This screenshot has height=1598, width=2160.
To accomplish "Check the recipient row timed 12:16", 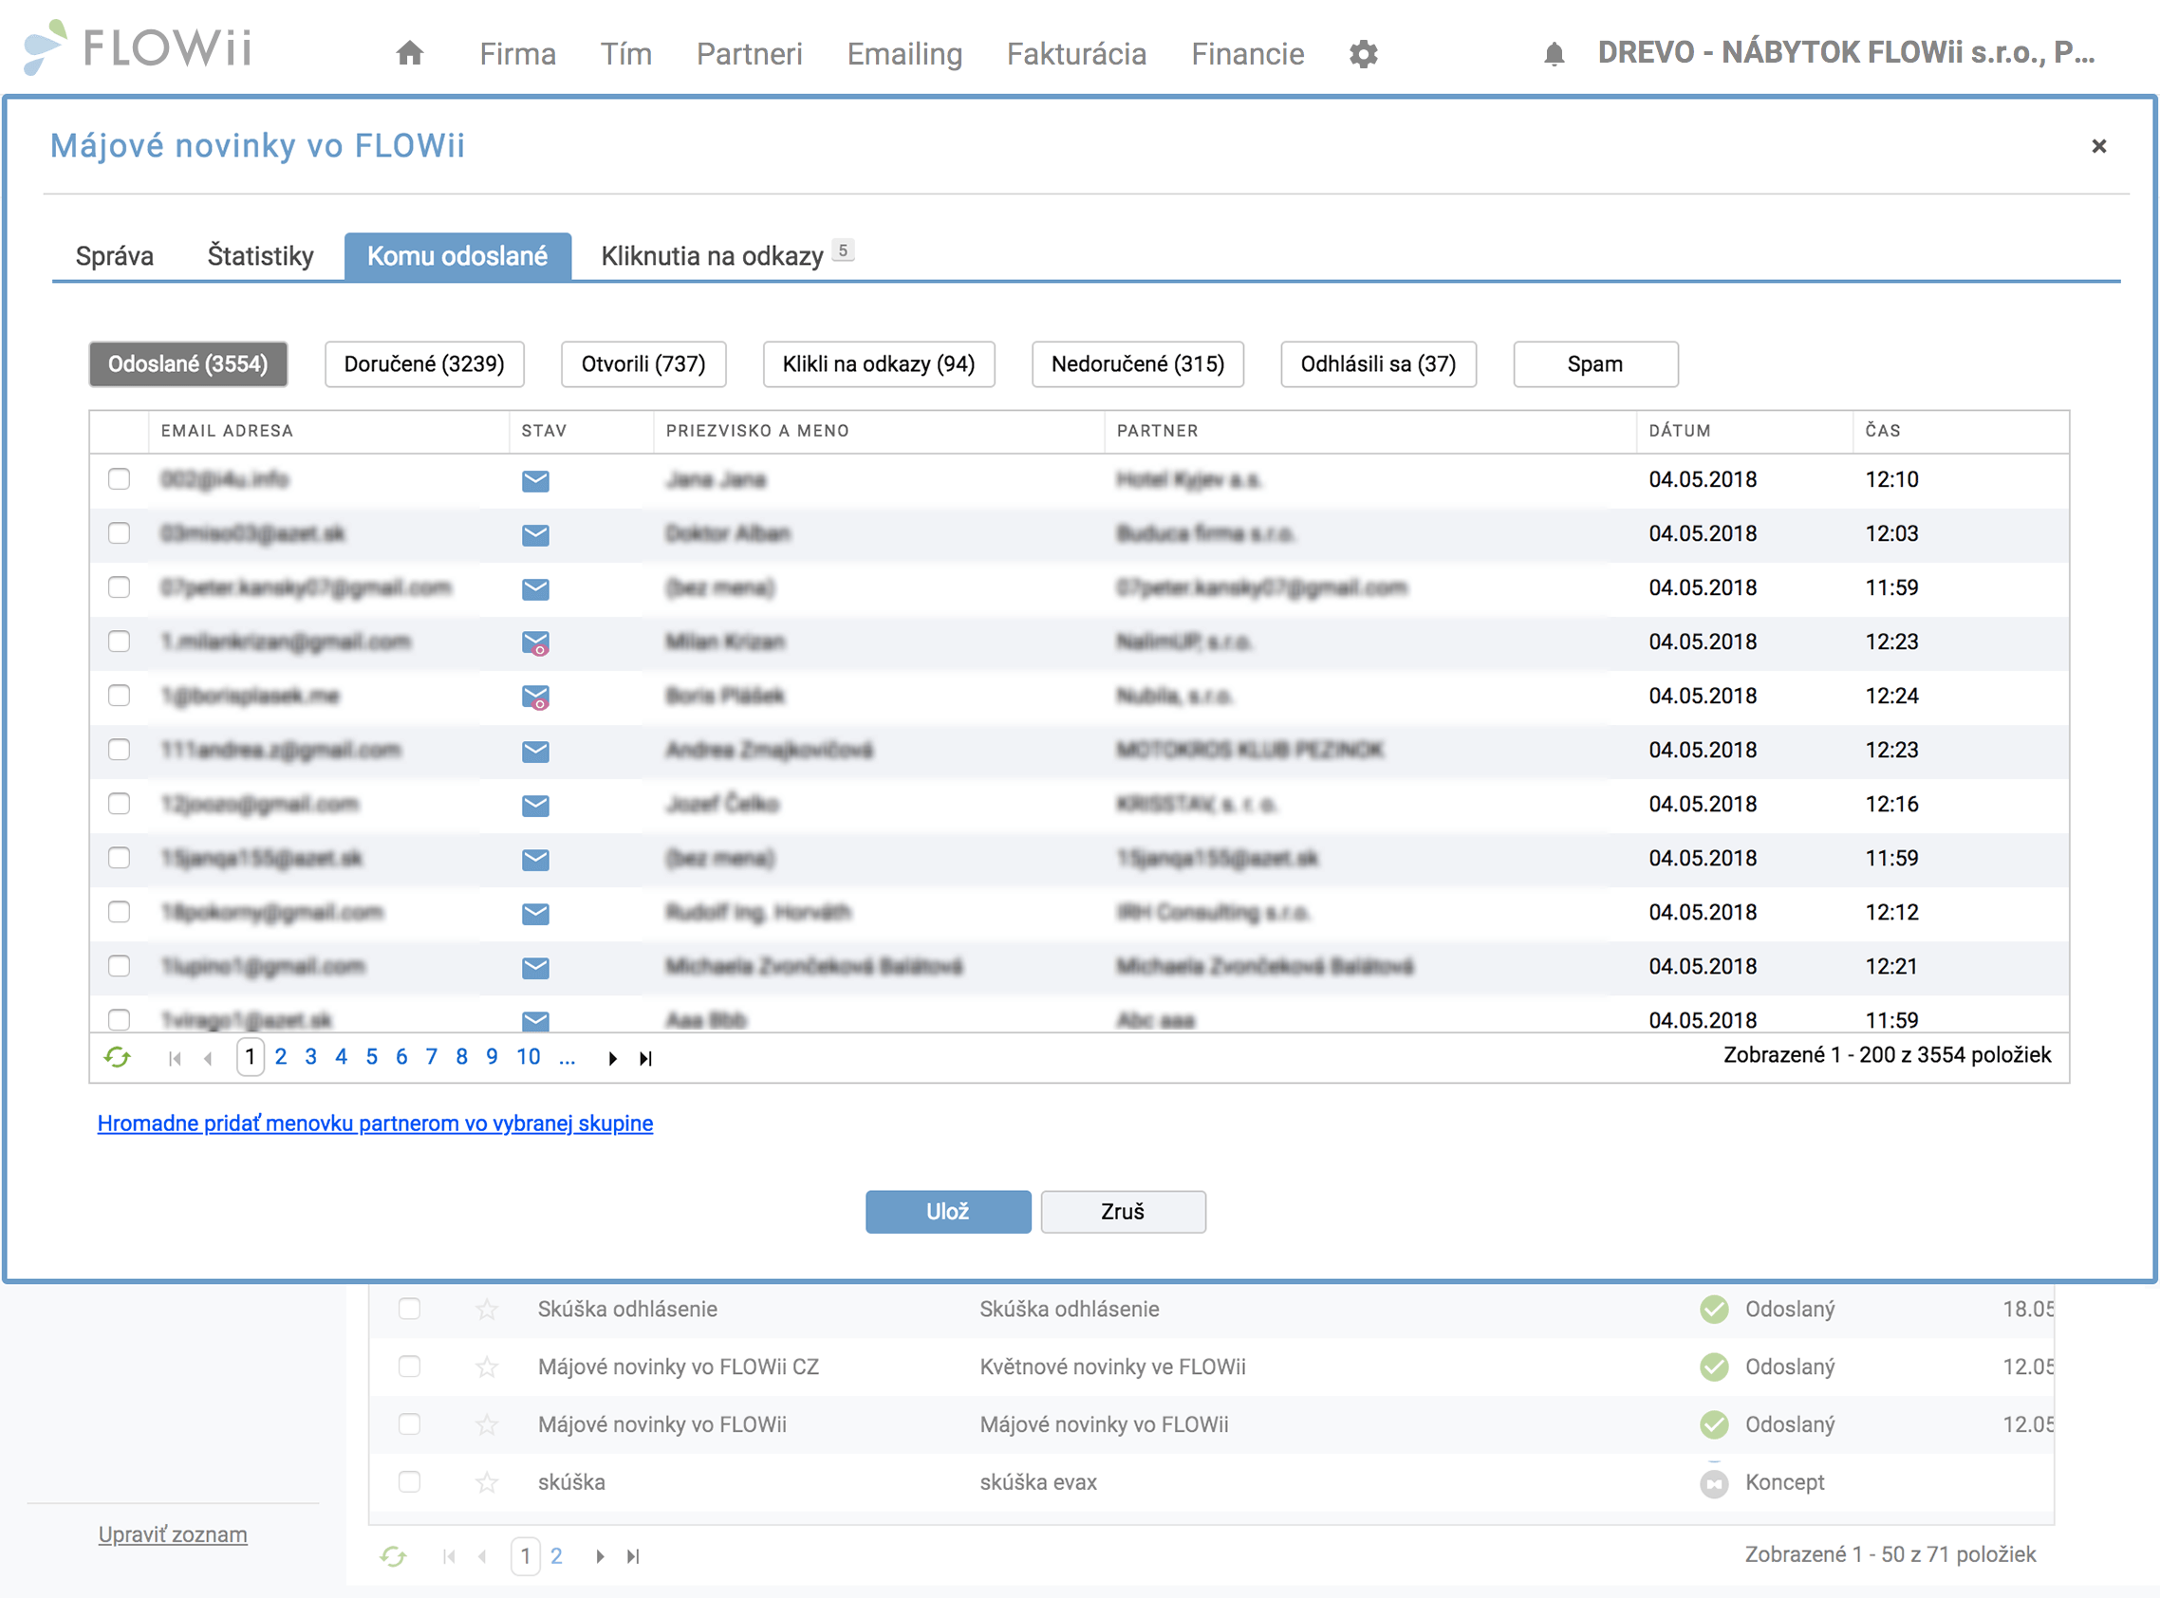I will 119,804.
